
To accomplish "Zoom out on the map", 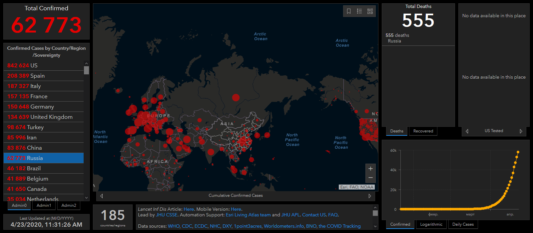I will 370,178.
